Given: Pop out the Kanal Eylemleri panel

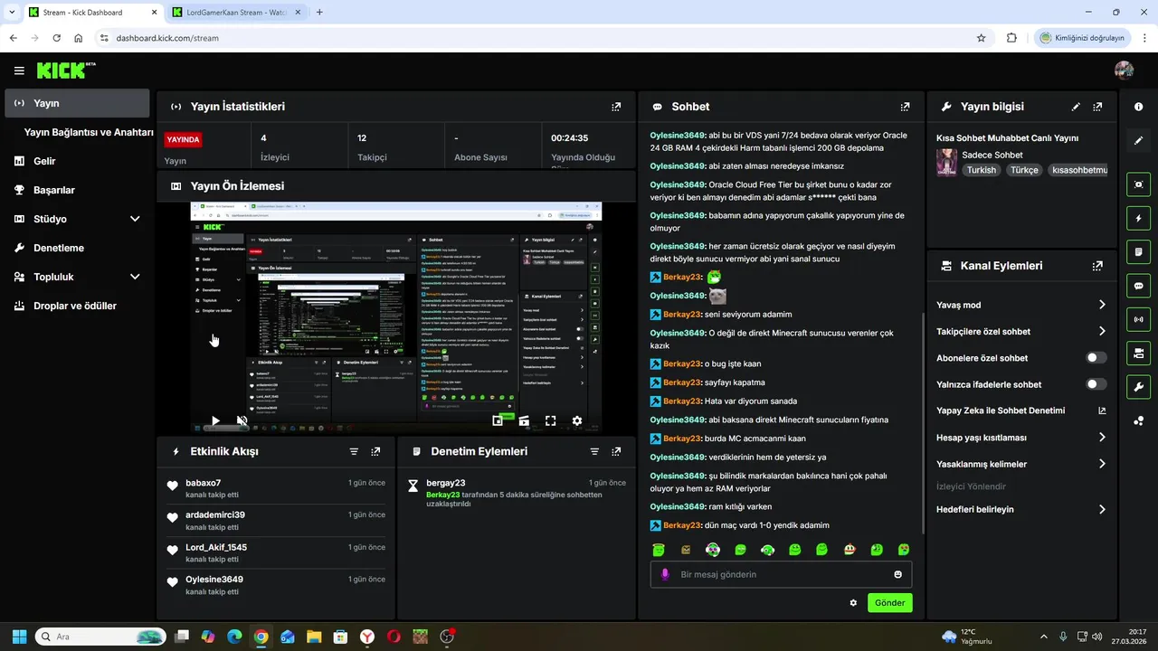Looking at the screenshot, I should point(1097,266).
